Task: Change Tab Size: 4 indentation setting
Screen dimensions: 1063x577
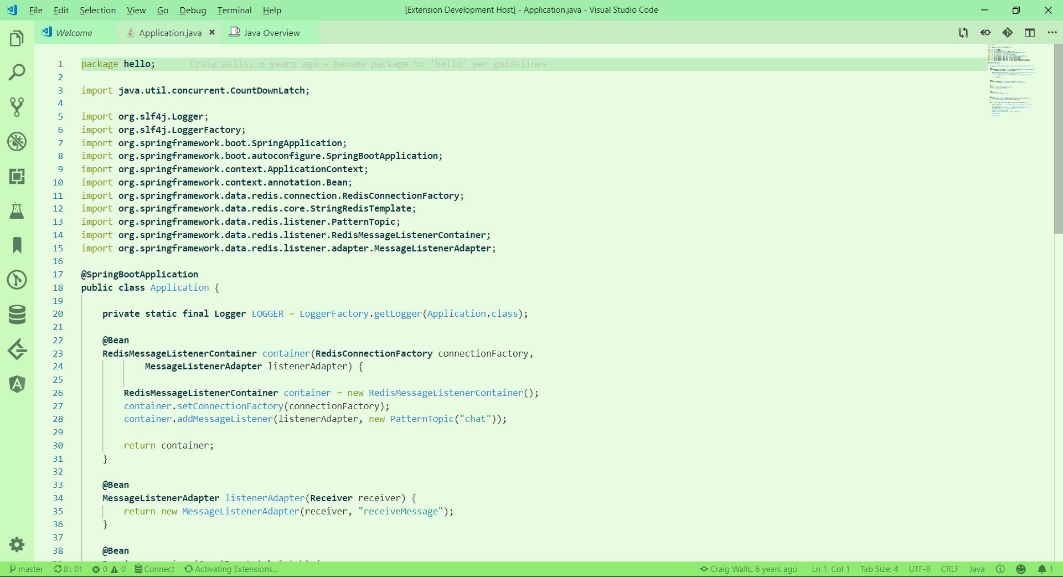Action: pyautogui.click(x=879, y=569)
